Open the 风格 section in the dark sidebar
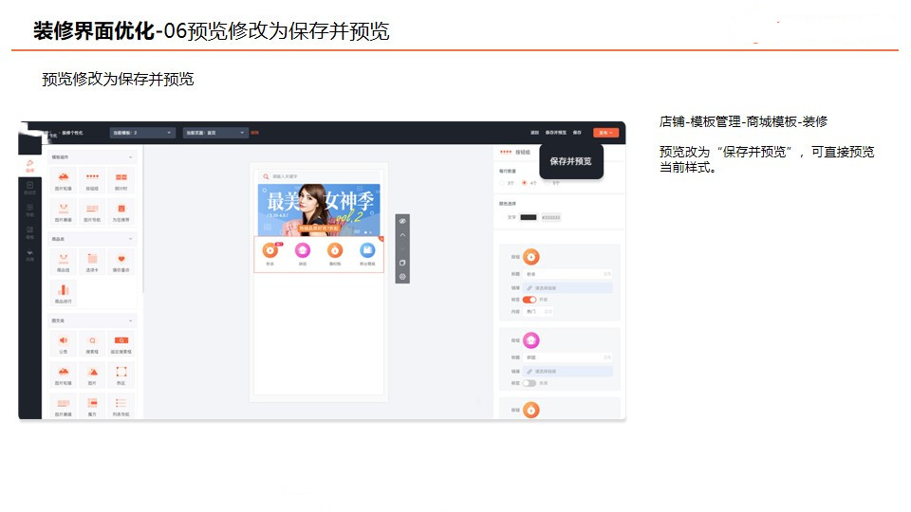The image size is (911, 512). [29, 255]
